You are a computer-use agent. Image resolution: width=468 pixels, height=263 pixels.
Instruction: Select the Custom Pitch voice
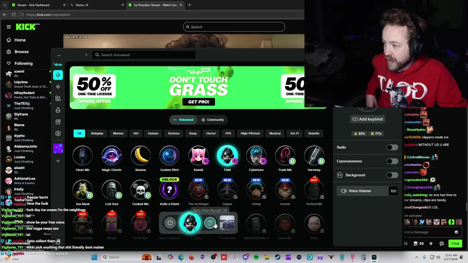pyautogui.click(x=169, y=156)
